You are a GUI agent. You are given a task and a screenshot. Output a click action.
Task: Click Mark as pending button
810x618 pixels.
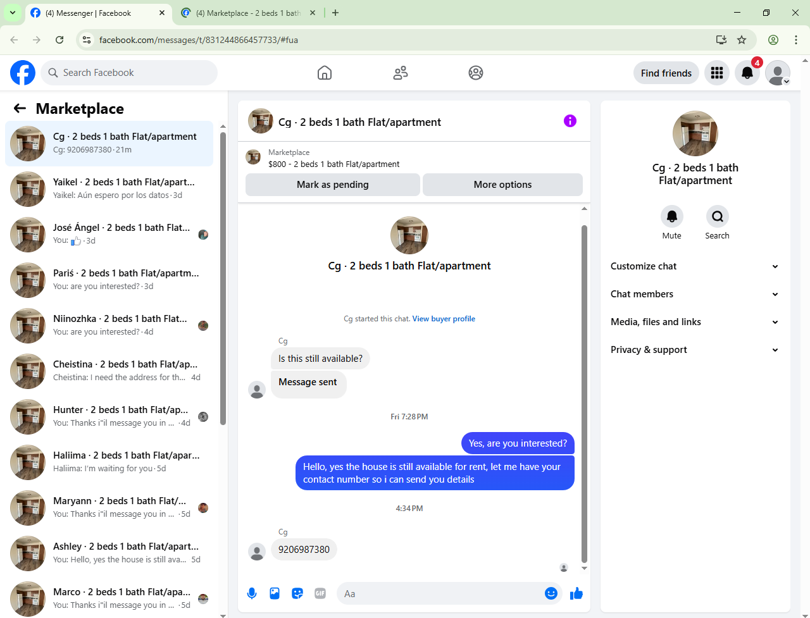[333, 185]
